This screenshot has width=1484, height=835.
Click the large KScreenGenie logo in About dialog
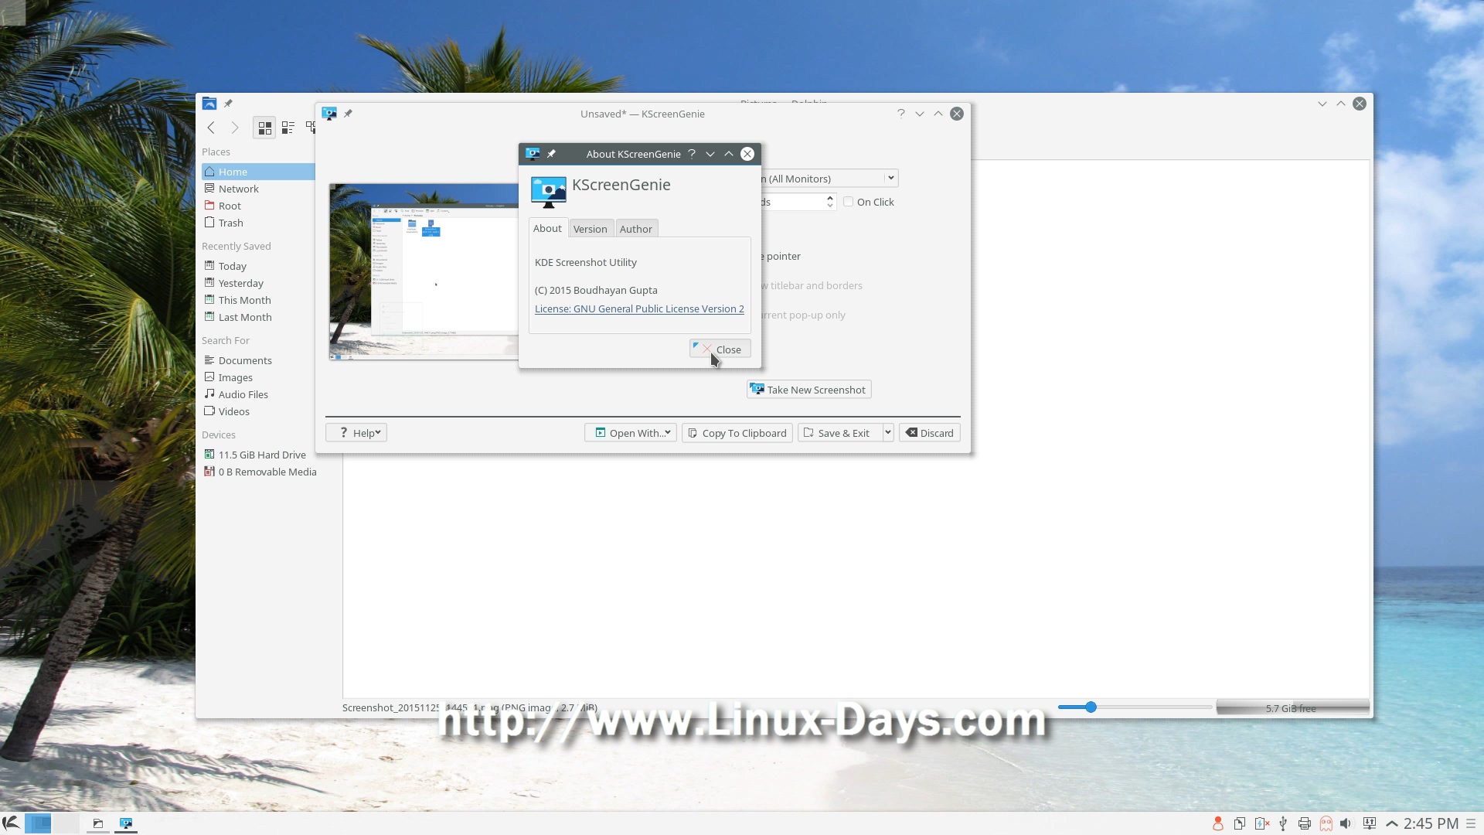click(549, 192)
